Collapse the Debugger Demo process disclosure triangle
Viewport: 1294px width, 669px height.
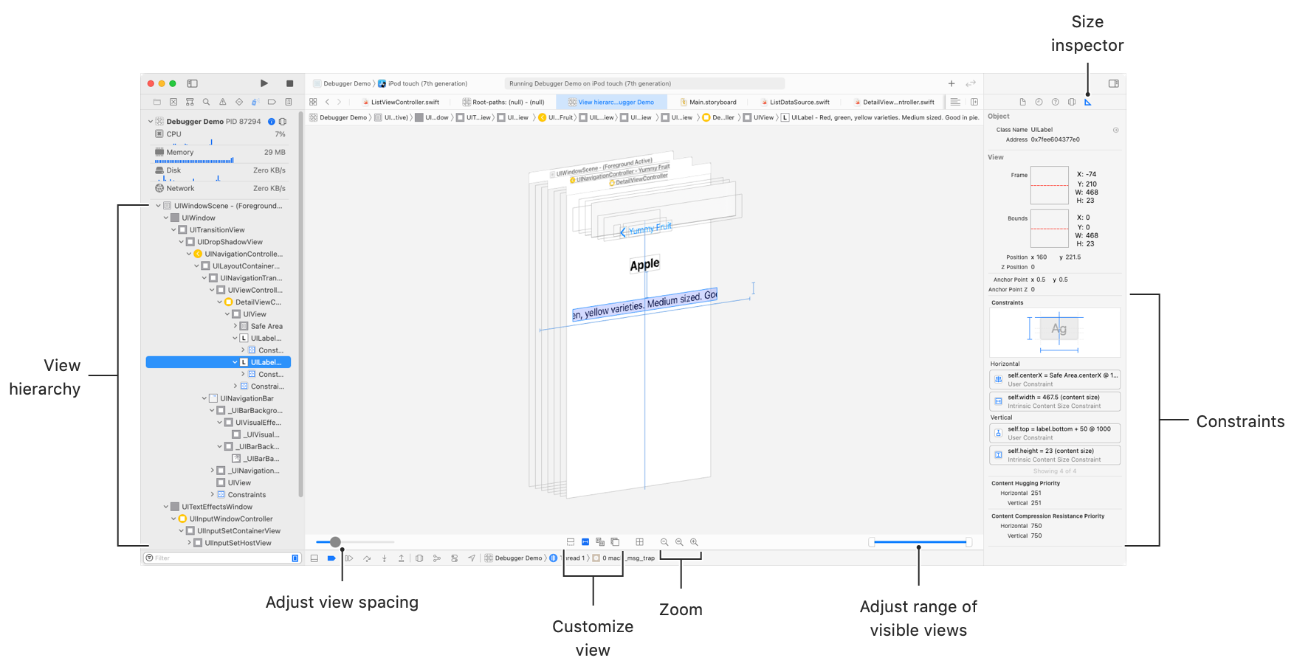tap(151, 122)
